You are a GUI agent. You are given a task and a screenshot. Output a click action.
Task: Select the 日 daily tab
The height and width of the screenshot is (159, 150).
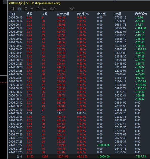pyautogui.click(x=19, y=9)
